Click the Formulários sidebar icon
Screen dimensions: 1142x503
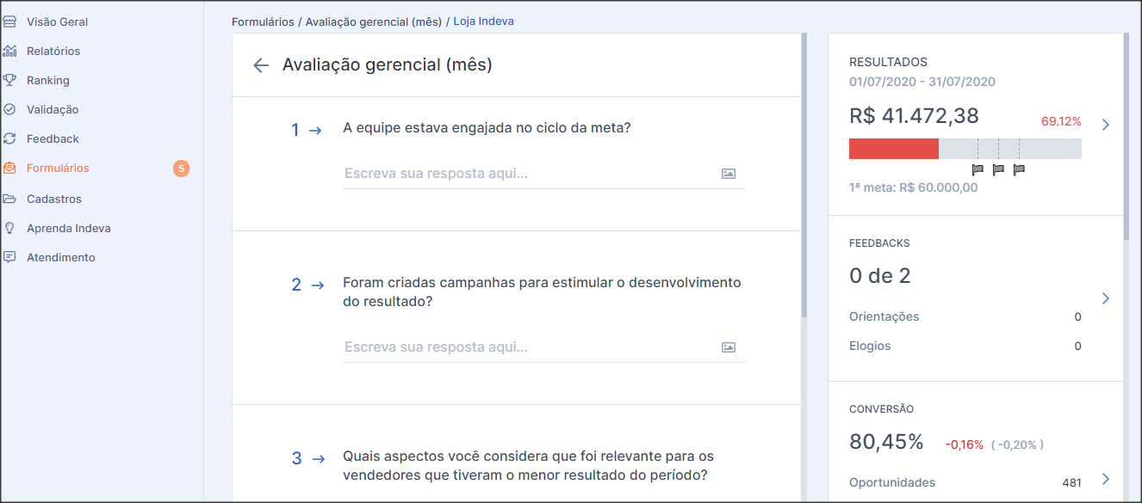tap(12, 169)
